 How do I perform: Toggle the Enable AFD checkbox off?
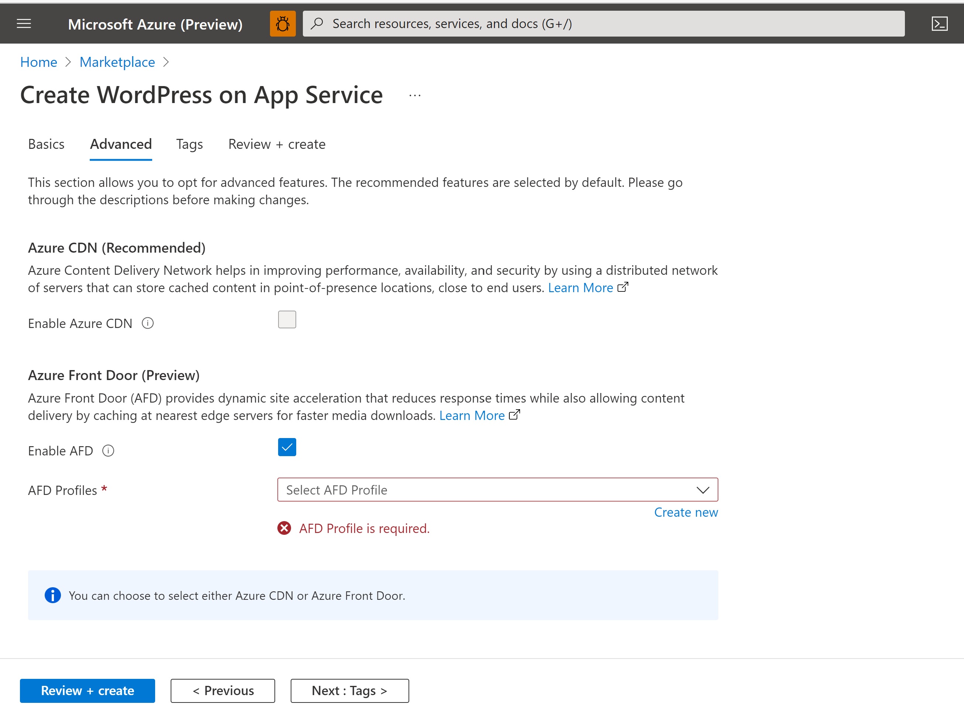tap(287, 447)
